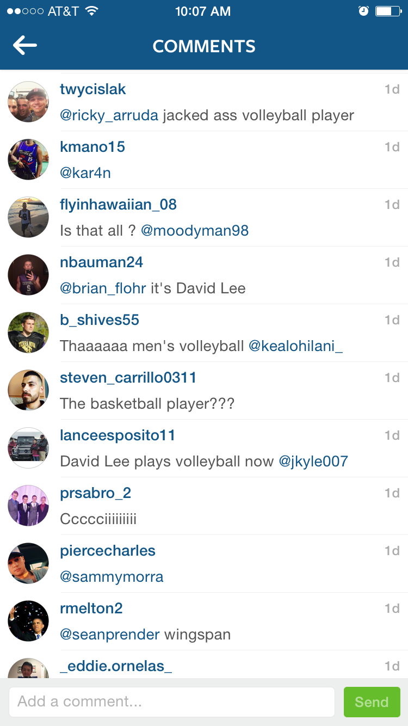Image resolution: width=408 pixels, height=726 pixels.
Task: Tap nbauman24's avatar
Action: click(28, 275)
